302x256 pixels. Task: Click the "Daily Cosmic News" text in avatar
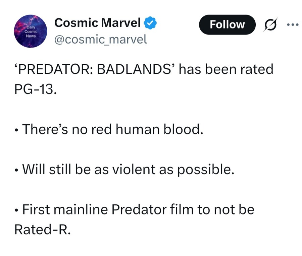(x=29, y=31)
